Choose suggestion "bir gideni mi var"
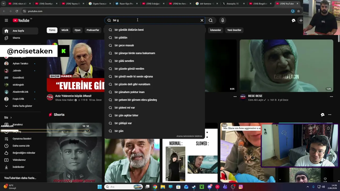 tap(155, 108)
